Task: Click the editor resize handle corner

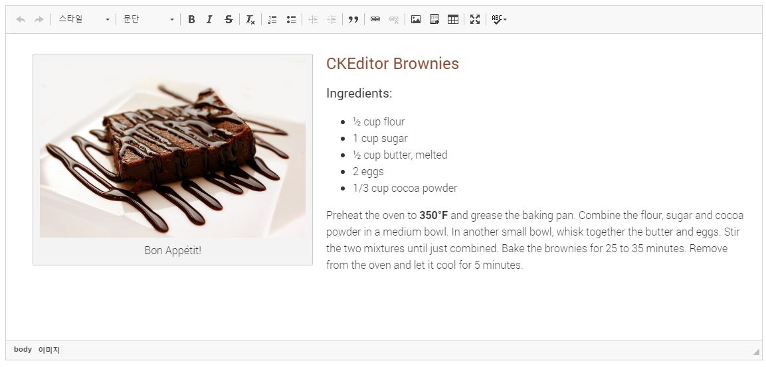Action: (757, 351)
